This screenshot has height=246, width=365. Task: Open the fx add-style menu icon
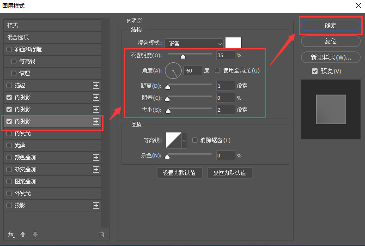coord(11,234)
